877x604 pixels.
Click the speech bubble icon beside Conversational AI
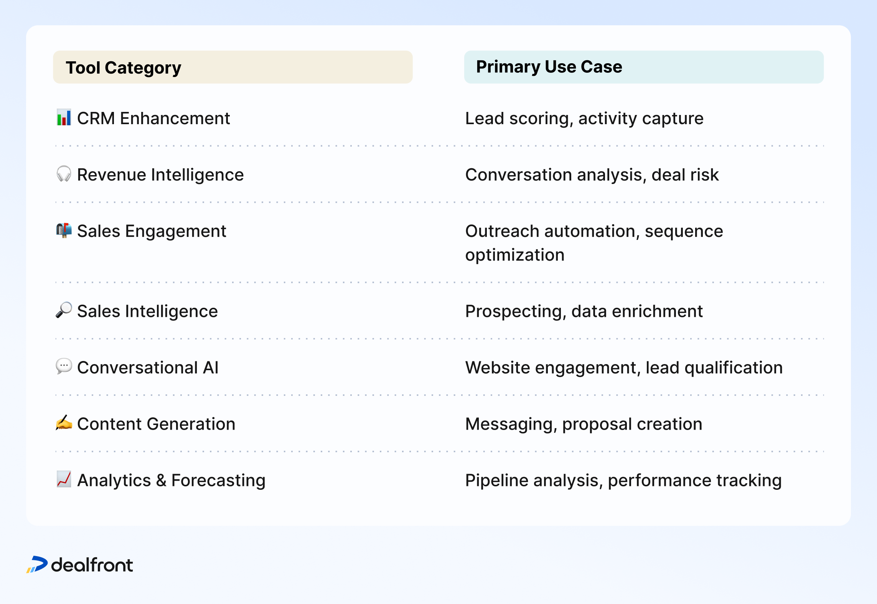[x=64, y=367]
